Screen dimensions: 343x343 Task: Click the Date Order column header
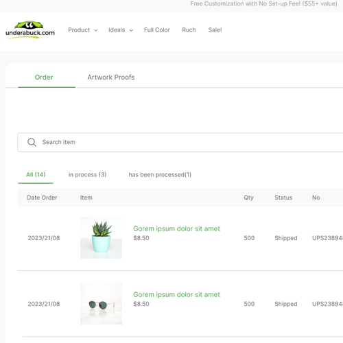pyautogui.click(x=42, y=198)
